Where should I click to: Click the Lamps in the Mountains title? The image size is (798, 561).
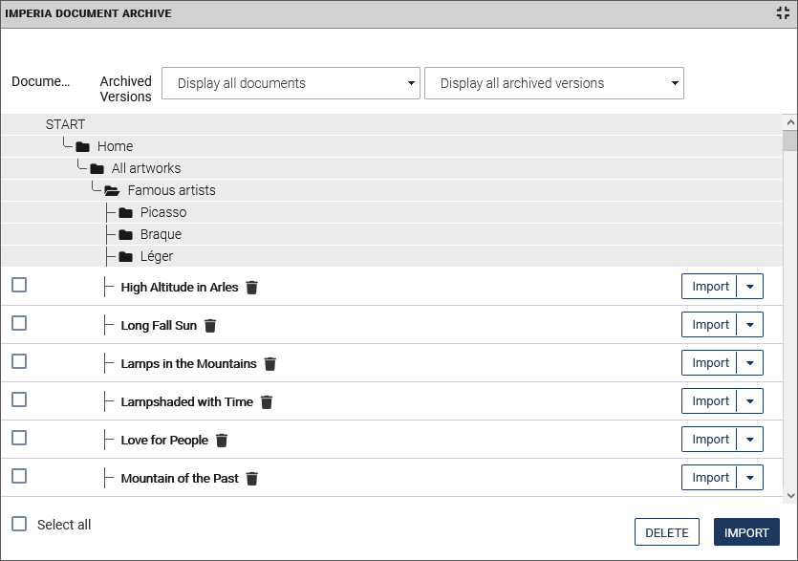[188, 363]
